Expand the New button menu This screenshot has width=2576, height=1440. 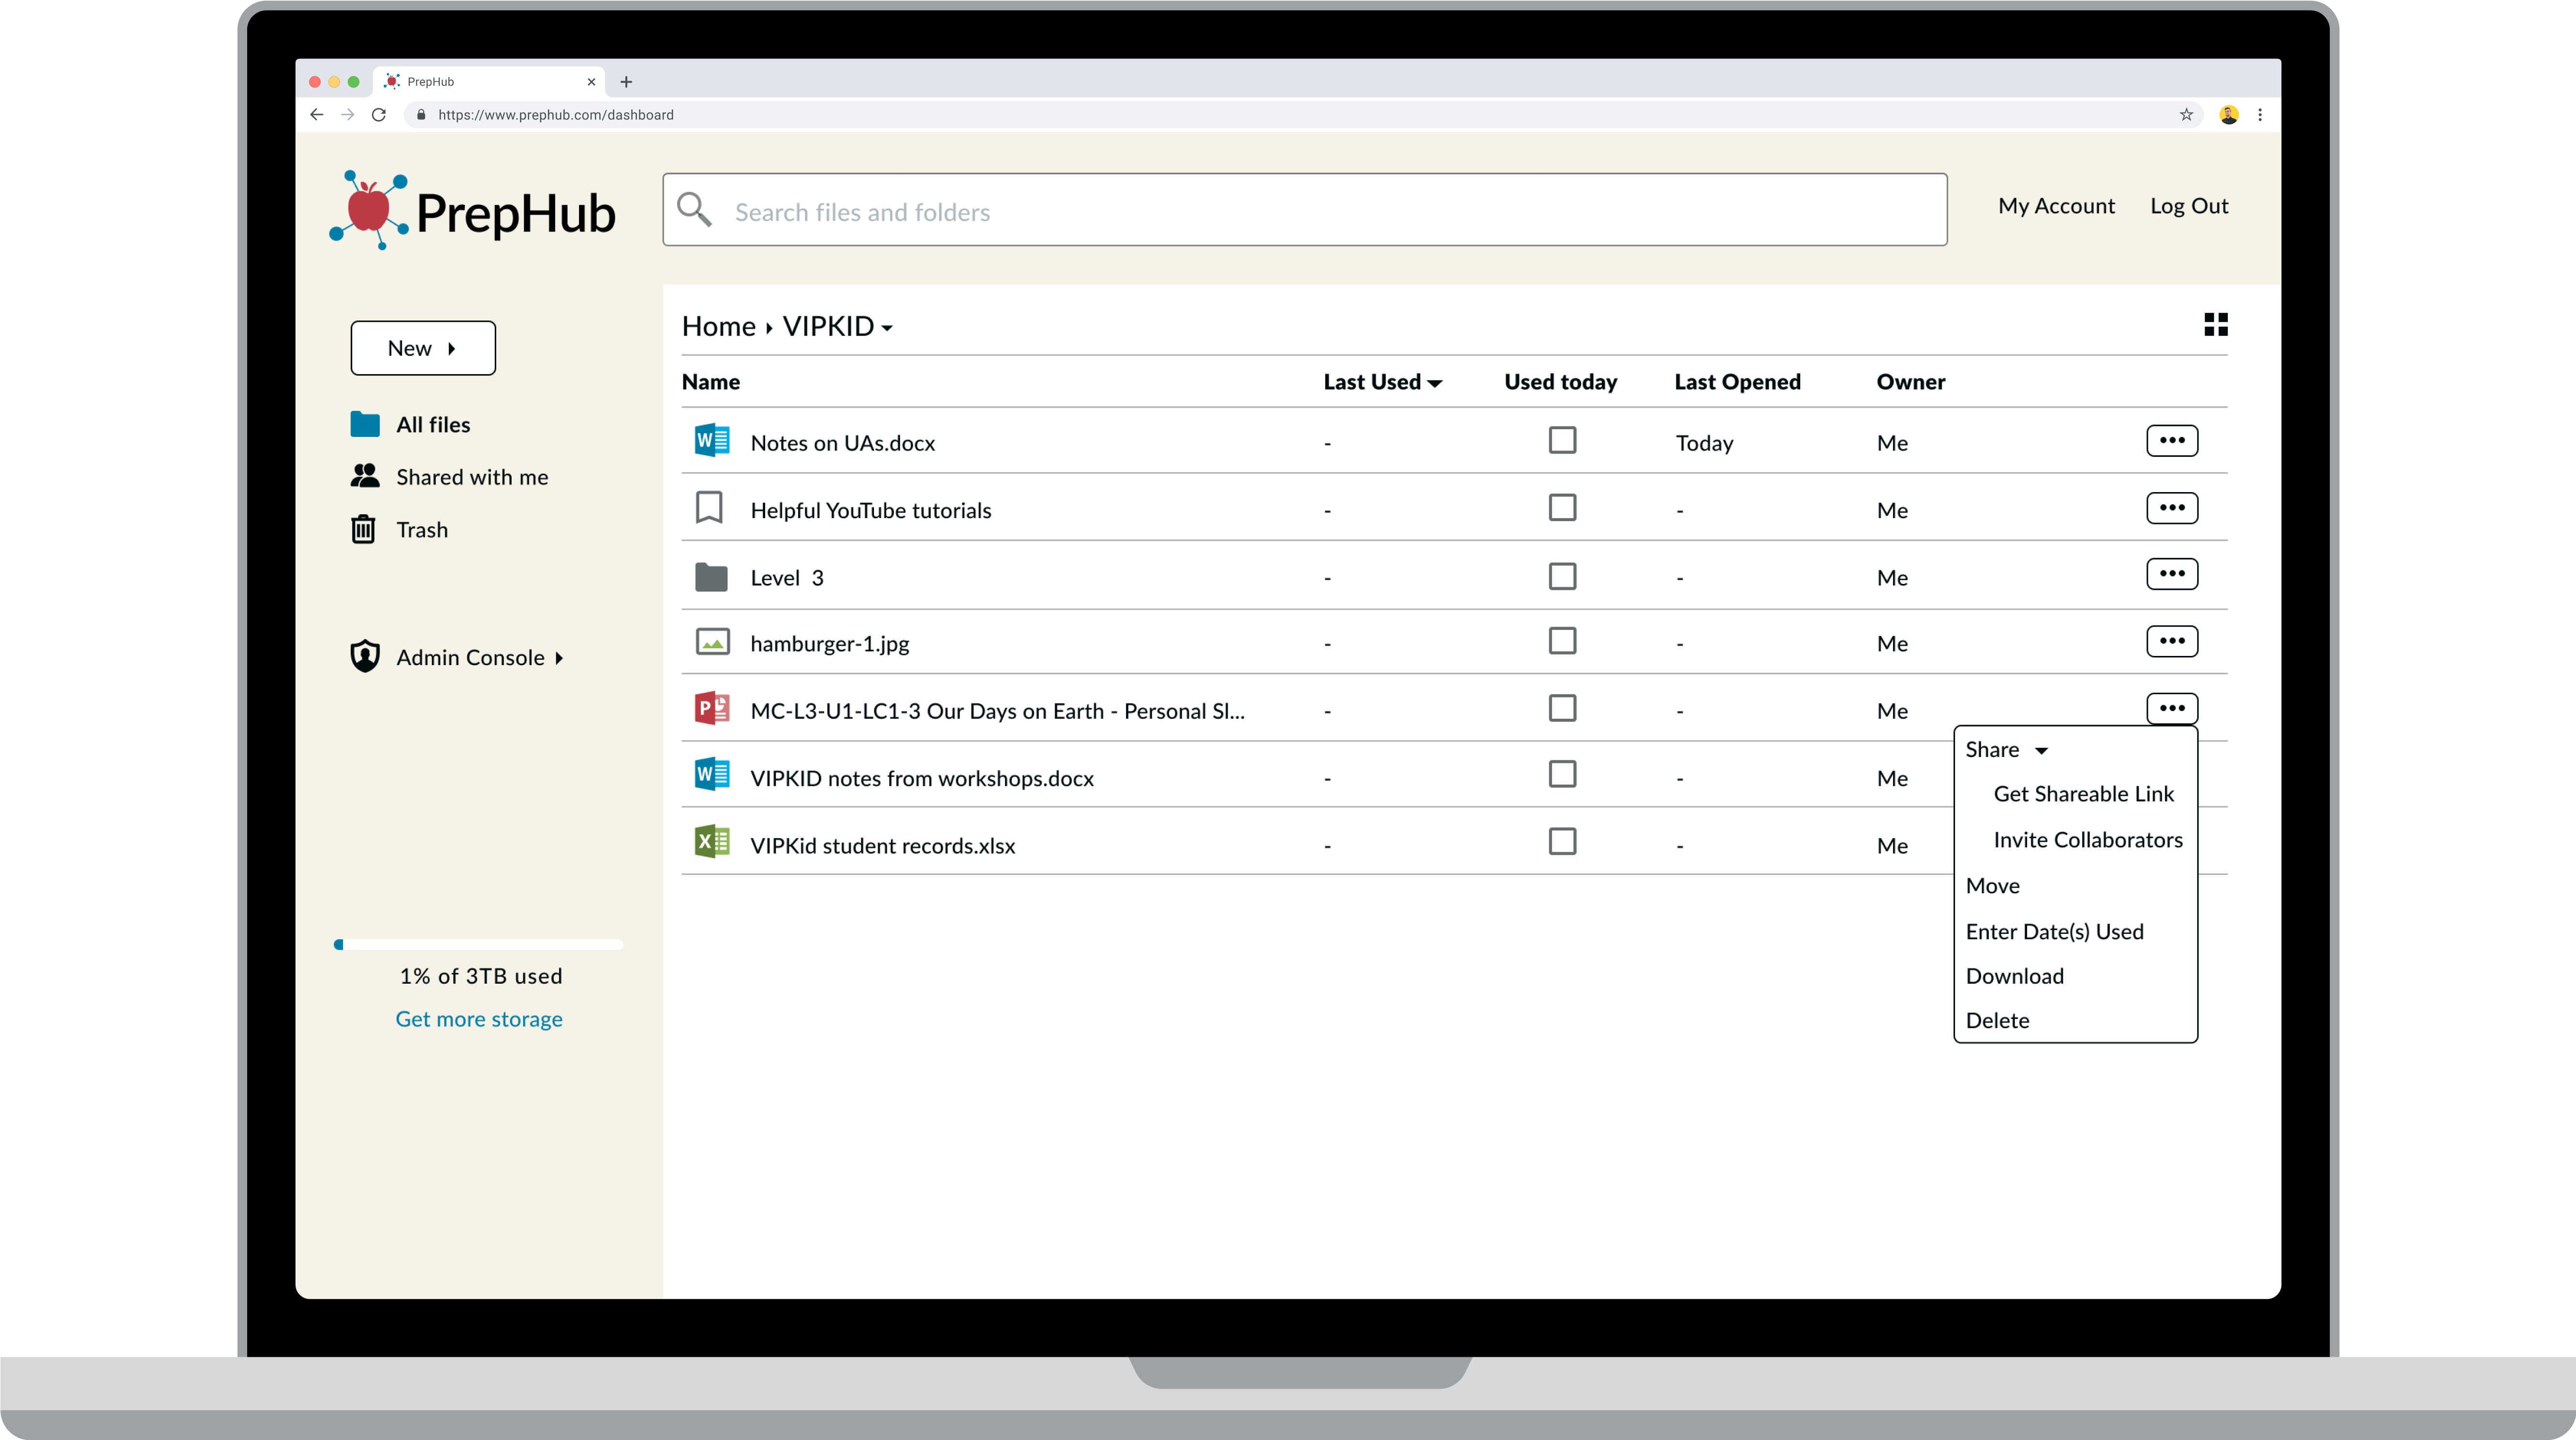click(x=423, y=349)
